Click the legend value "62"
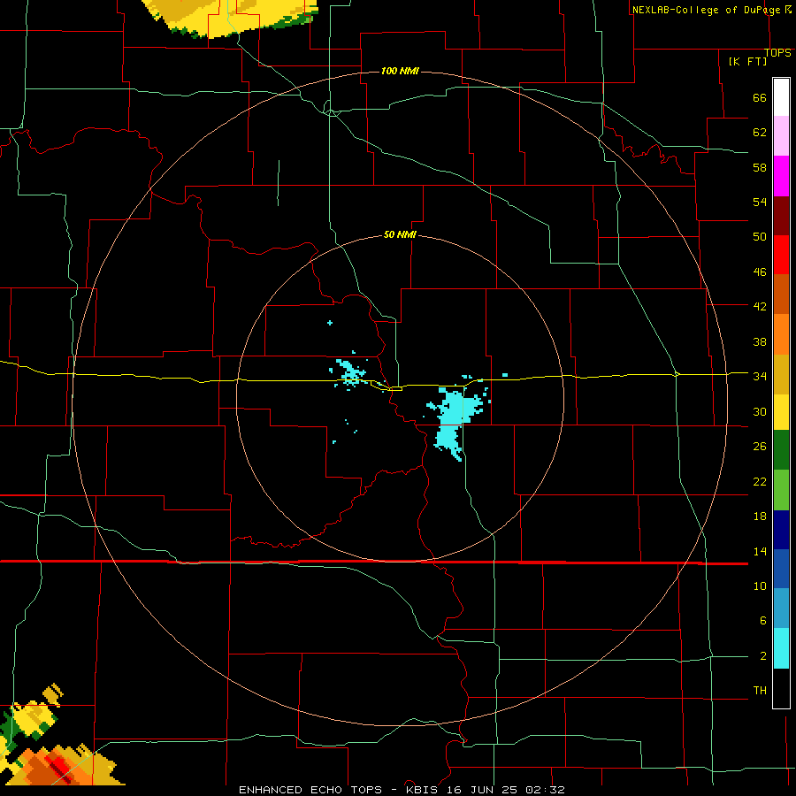Image resolution: width=796 pixels, height=796 pixels. click(x=760, y=133)
